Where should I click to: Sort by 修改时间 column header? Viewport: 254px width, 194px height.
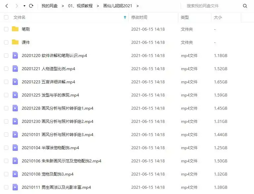click(x=139, y=17)
